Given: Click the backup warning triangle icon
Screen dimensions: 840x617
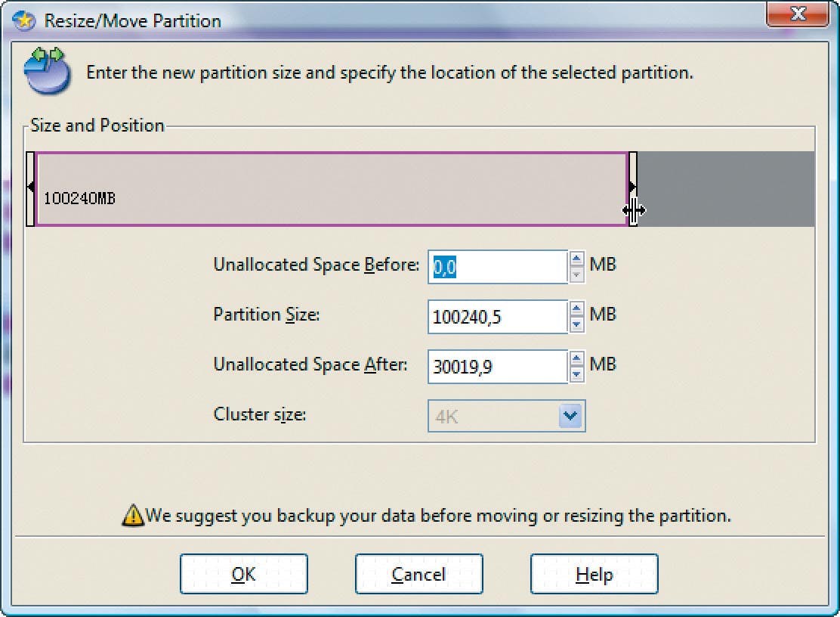Looking at the screenshot, I should coord(133,516).
